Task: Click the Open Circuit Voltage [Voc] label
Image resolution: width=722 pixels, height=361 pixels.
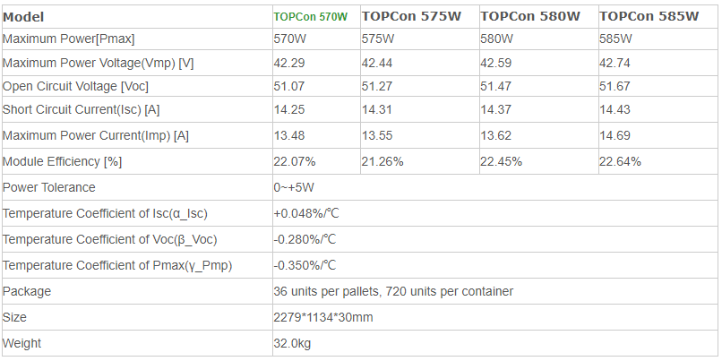Action: click(x=75, y=87)
